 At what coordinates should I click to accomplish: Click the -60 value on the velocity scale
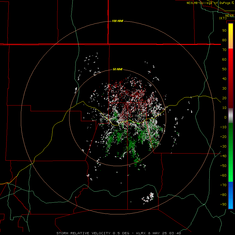tap(223, 175)
